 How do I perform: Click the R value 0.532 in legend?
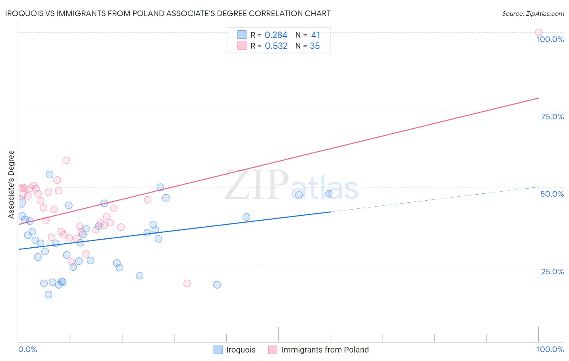coord(276,46)
